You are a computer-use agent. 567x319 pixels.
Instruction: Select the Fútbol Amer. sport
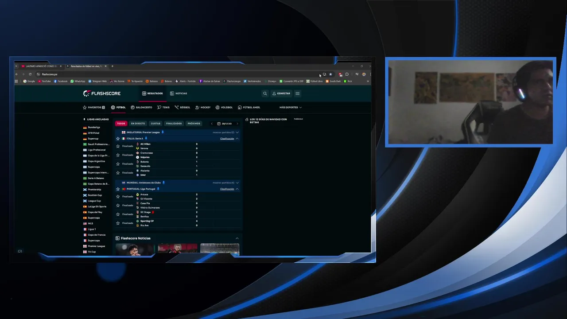(249, 107)
